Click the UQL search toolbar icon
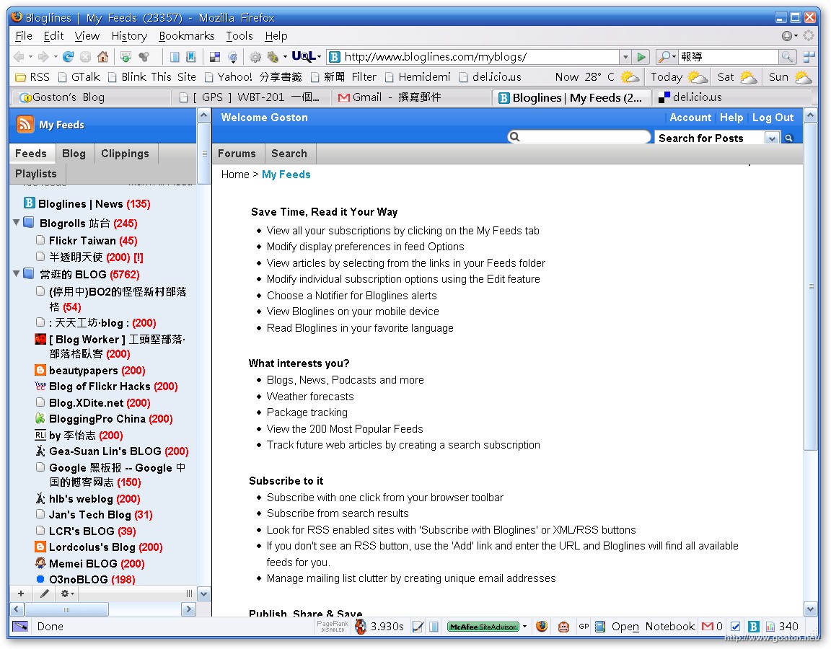The image size is (831, 649). point(303,56)
